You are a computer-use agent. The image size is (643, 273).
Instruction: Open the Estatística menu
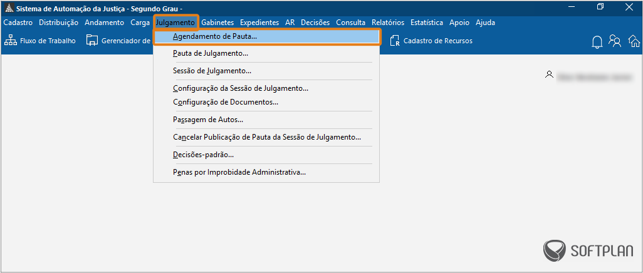pyautogui.click(x=427, y=23)
